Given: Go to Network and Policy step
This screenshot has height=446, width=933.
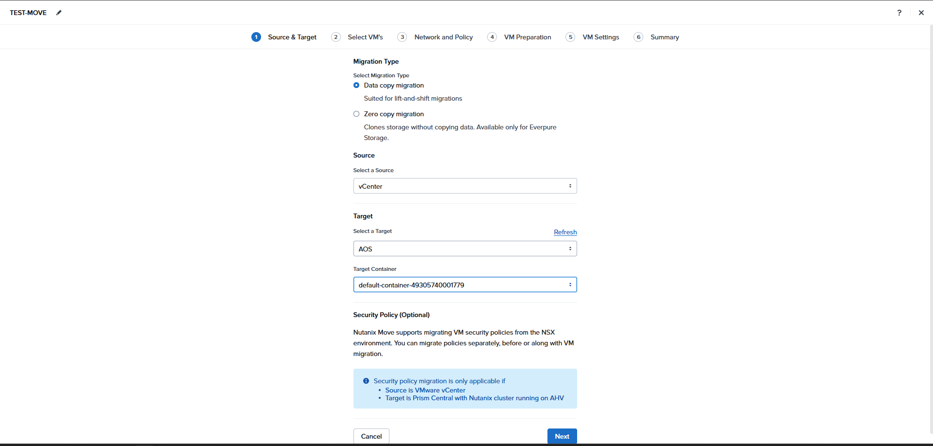Looking at the screenshot, I should (435, 37).
